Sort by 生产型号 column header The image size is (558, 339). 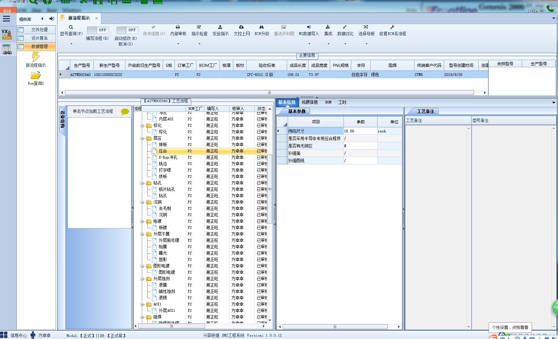[x=82, y=66]
